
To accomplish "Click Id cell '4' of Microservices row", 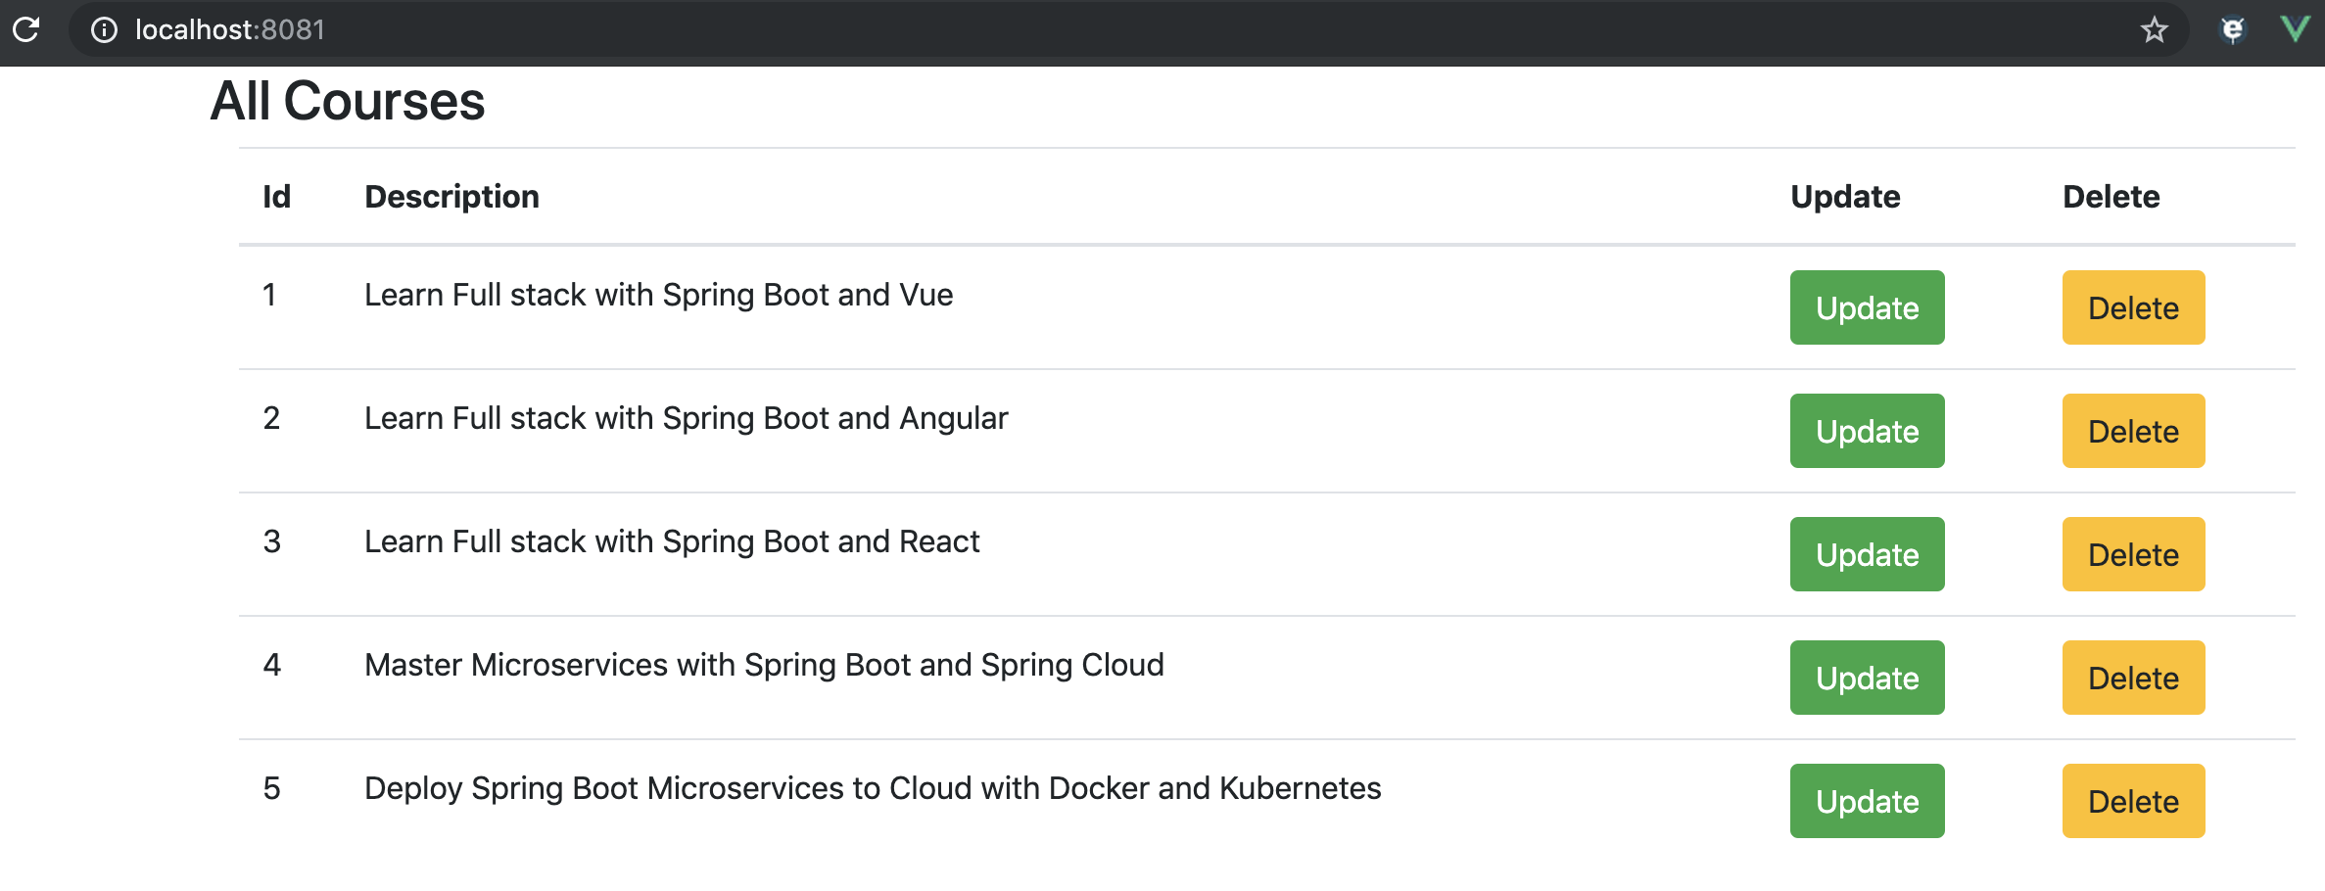I will [271, 665].
